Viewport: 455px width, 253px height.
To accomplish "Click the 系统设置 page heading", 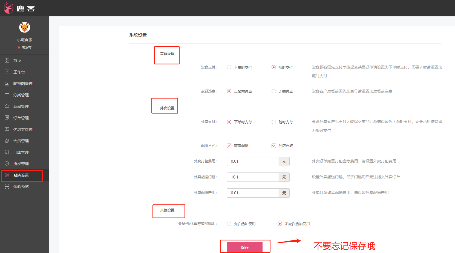I will tap(138, 35).
